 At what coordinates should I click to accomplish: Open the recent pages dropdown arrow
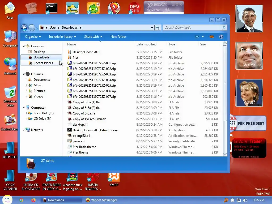click(37, 28)
